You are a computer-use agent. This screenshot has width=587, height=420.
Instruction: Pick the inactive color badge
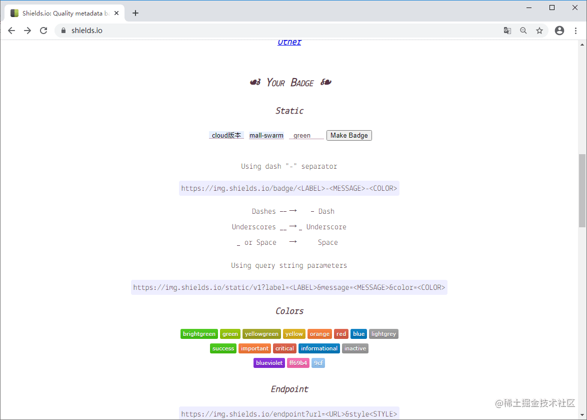pos(355,348)
